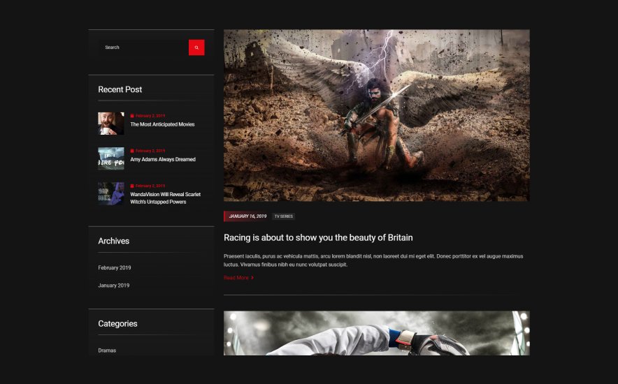Open Amy Adams Always Dreamed post thumbnail
618x384 pixels.
click(111, 158)
